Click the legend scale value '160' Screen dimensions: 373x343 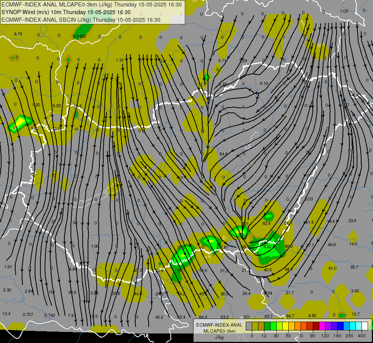click(x=337, y=336)
